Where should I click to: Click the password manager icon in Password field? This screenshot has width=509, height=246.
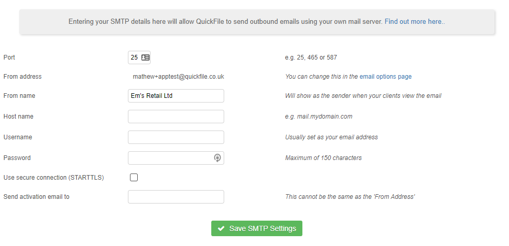[x=217, y=158]
